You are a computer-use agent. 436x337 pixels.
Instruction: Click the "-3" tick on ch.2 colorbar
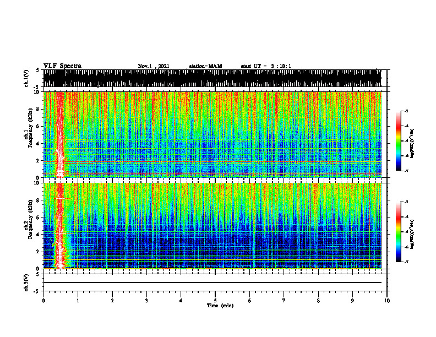tap(406, 202)
